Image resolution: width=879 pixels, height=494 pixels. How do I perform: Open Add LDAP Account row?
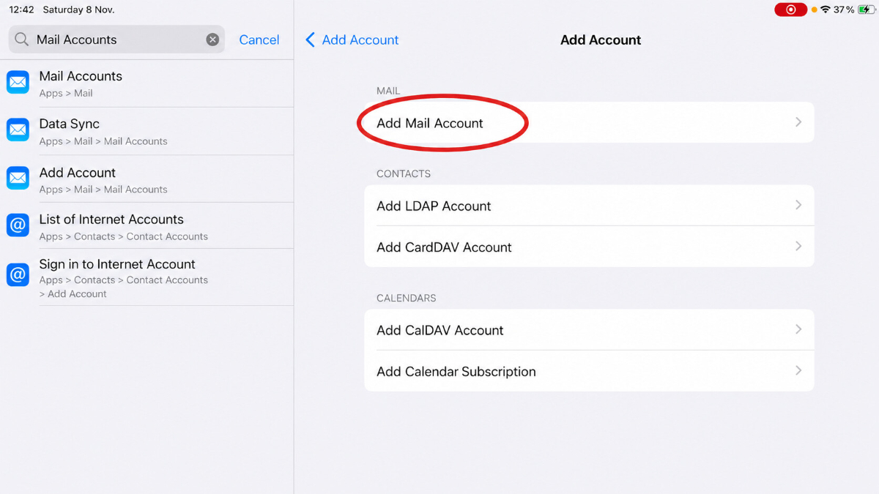[x=589, y=206]
